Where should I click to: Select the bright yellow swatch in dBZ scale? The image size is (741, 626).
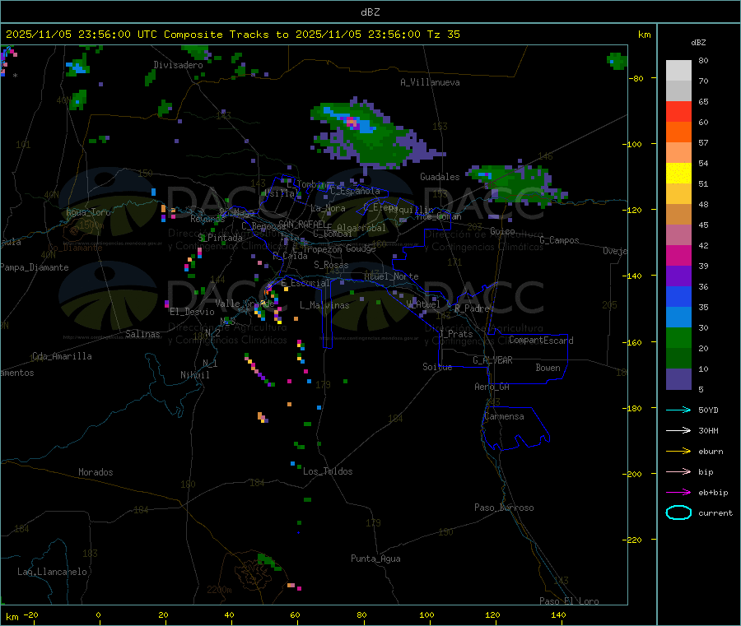click(x=678, y=174)
